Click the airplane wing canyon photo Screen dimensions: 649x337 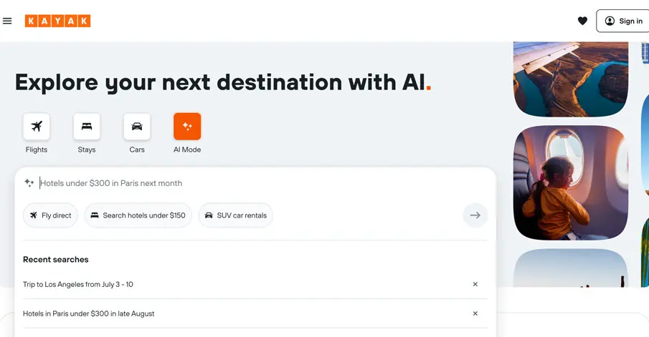570,79
